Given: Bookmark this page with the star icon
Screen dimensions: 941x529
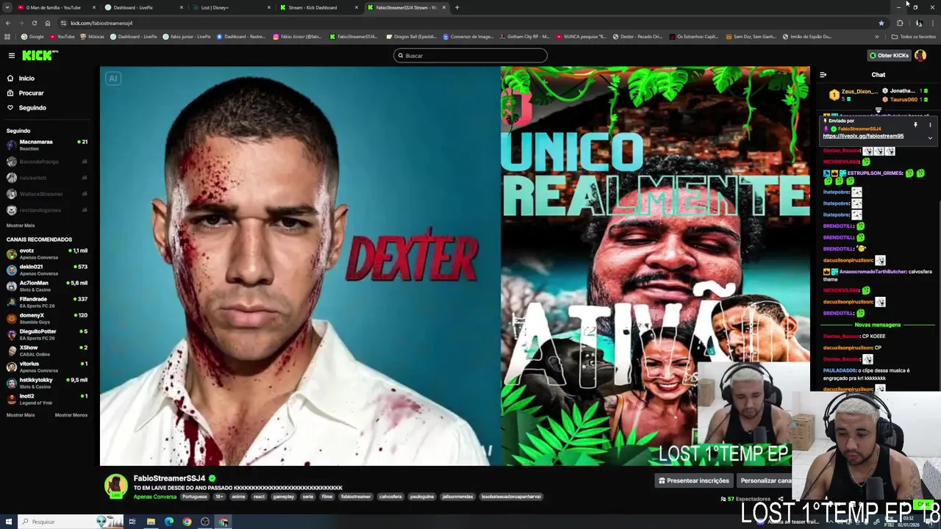Looking at the screenshot, I should pos(881,23).
